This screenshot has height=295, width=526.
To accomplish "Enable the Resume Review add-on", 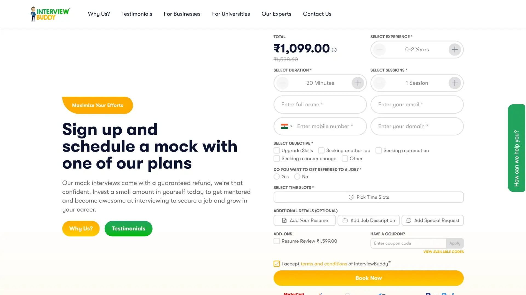I will pos(277,241).
